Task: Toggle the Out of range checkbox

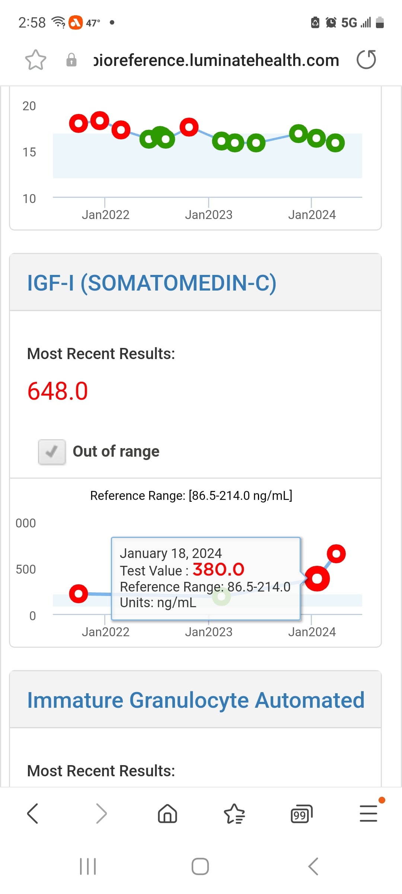Action: [x=52, y=452]
